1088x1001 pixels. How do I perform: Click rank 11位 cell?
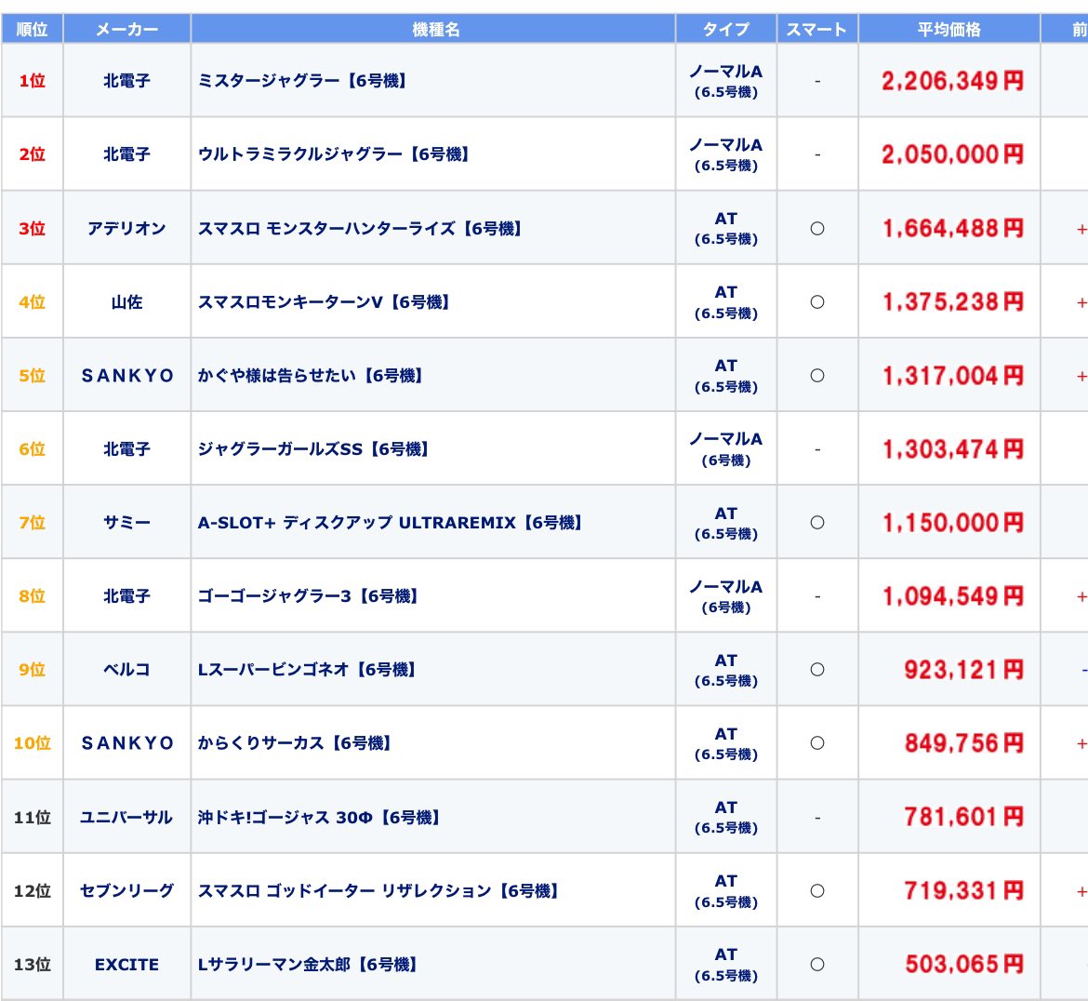point(32,818)
